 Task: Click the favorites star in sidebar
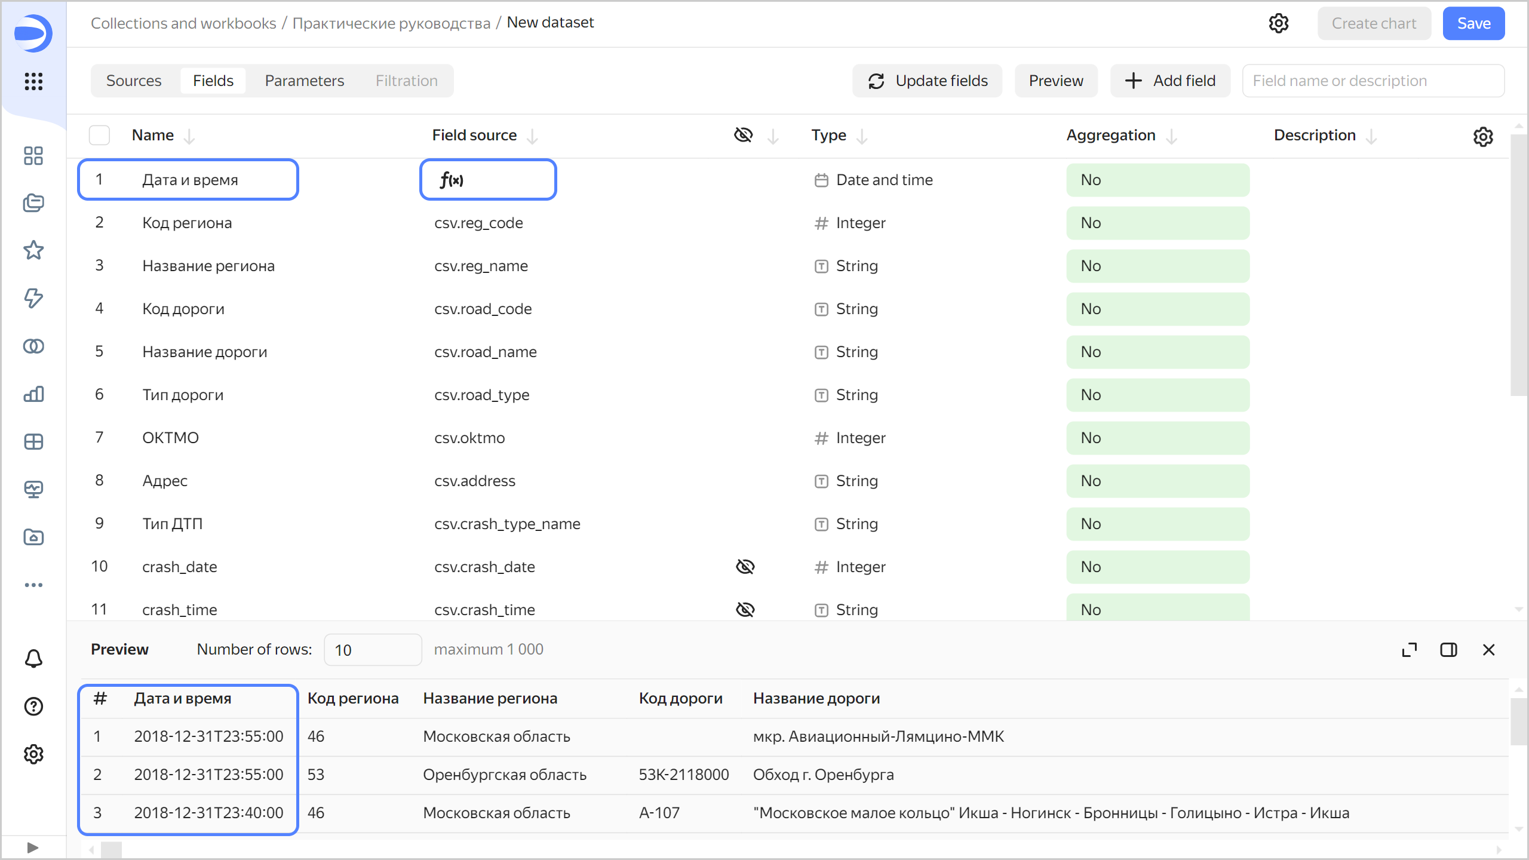point(33,250)
